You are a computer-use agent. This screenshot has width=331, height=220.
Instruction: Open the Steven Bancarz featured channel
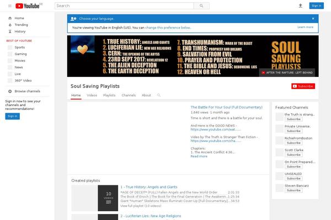point(297,186)
